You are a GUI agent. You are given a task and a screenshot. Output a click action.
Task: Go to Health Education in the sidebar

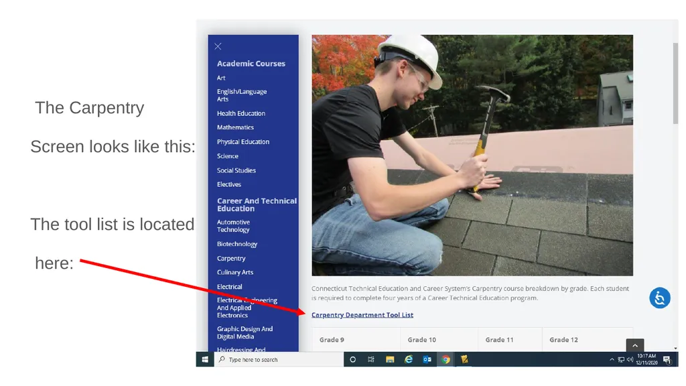[x=241, y=113]
